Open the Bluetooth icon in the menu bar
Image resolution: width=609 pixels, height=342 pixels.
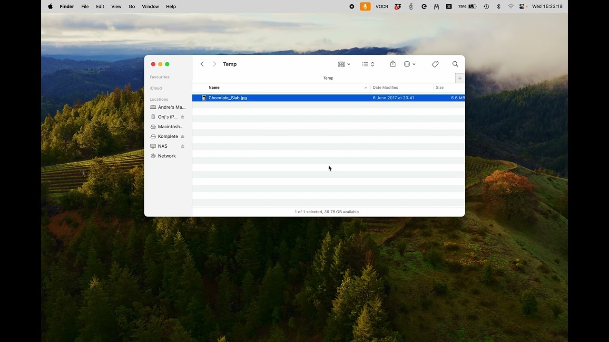pos(499,6)
